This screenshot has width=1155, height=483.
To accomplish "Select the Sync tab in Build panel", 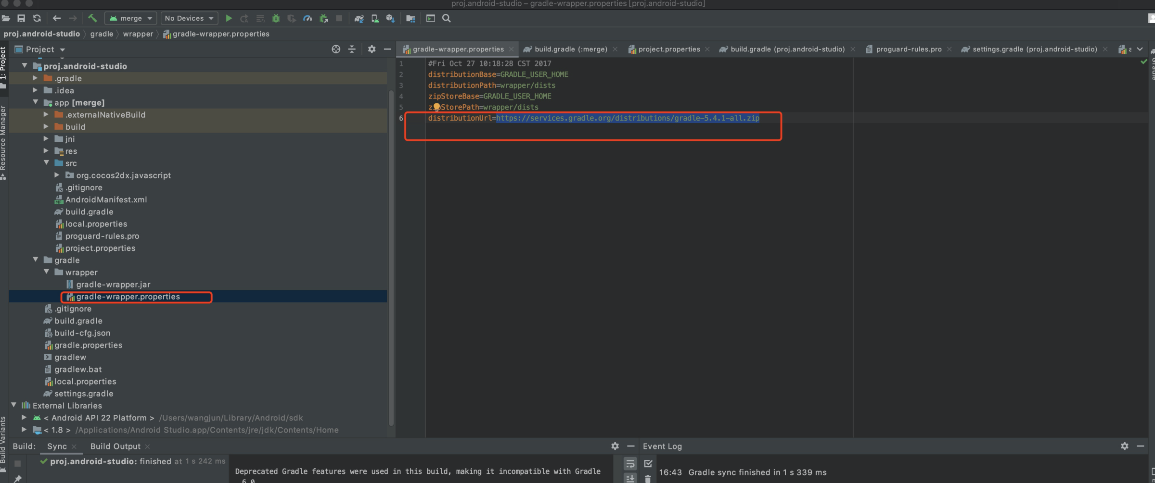I will (x=57, y=446).
